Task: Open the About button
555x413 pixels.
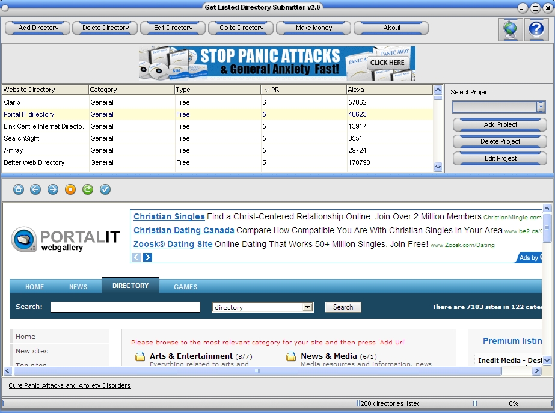Action: click(391, 28)
